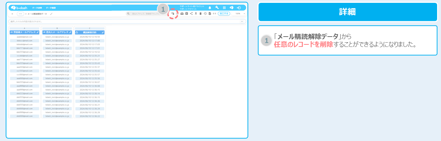
Task: Select cell ddd999@mail.com
Action: click(x=25, y=112)
